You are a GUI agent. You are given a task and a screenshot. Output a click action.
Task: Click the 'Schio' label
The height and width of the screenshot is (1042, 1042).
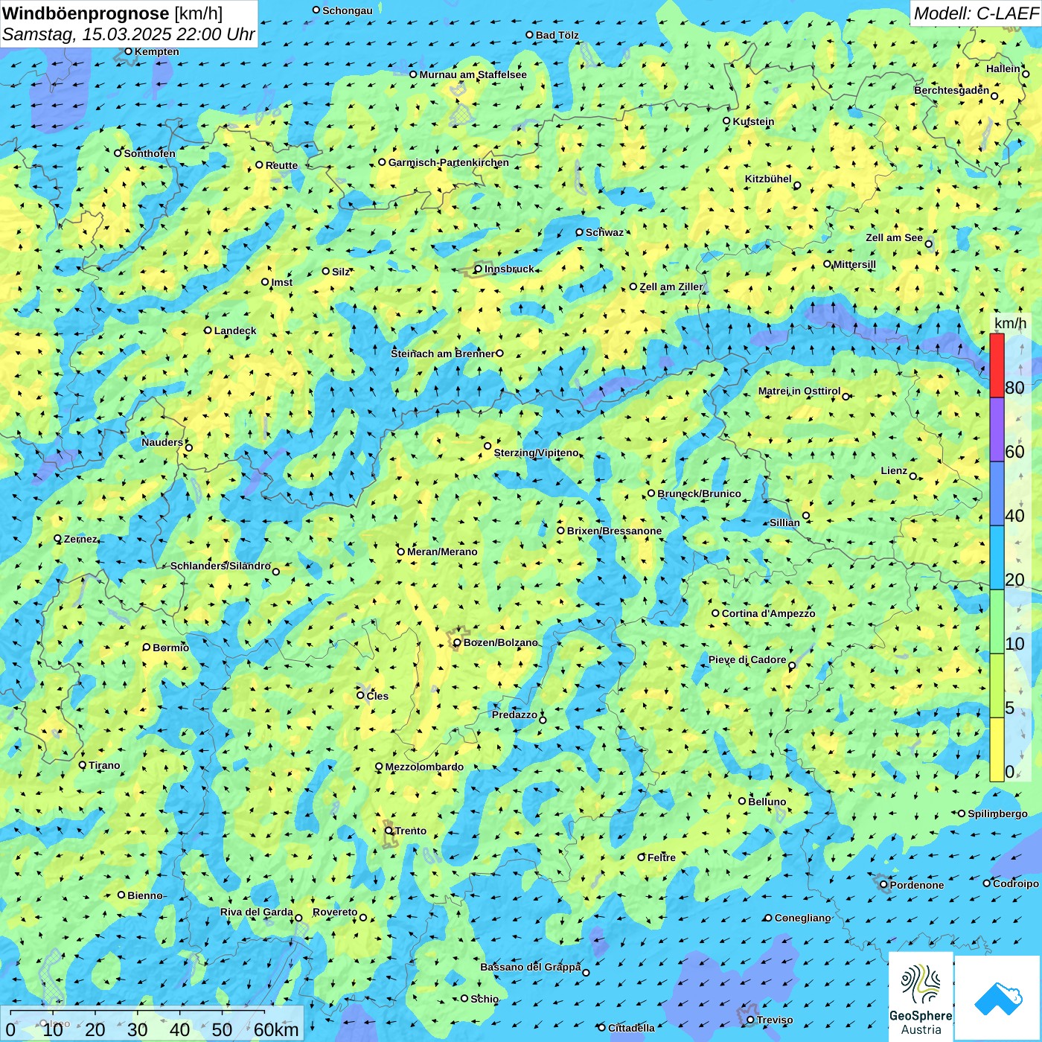click(485, 999)
